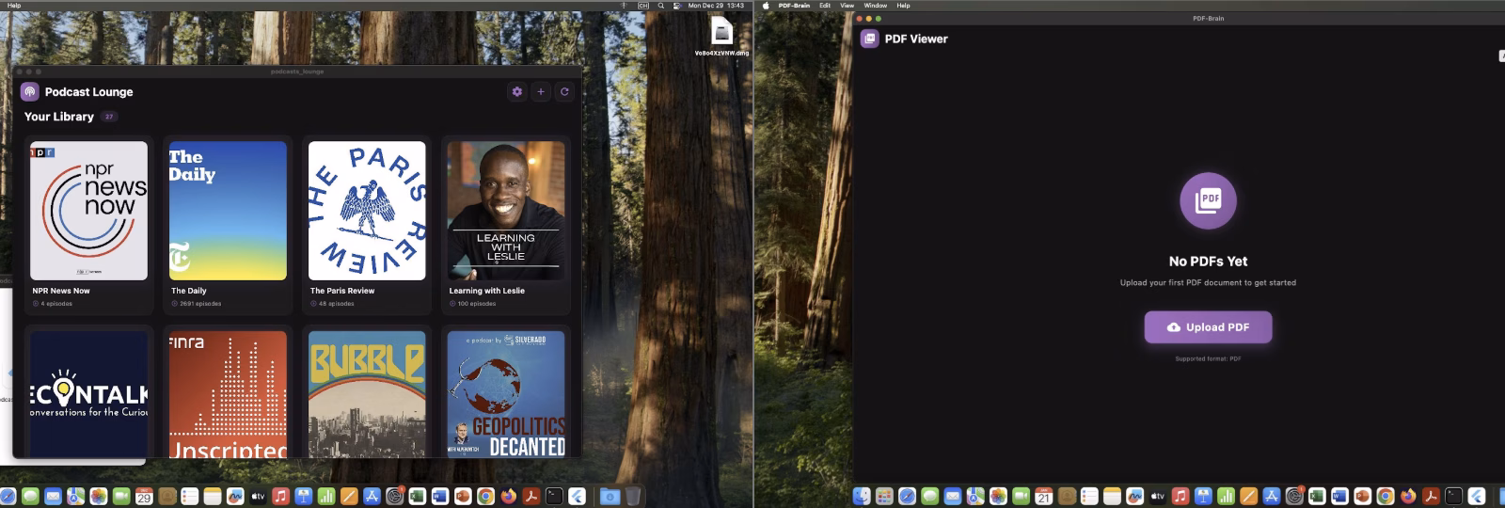Open Maps in PDF-Brain screen's dock
The height and width of the screenshot is (508, 1505).
975,496
